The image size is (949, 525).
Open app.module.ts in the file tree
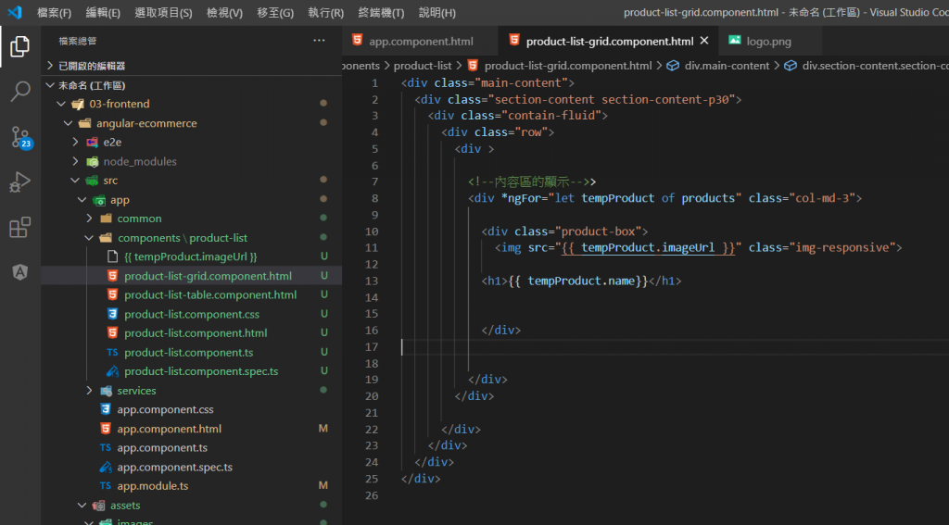[x=152, y=486]
